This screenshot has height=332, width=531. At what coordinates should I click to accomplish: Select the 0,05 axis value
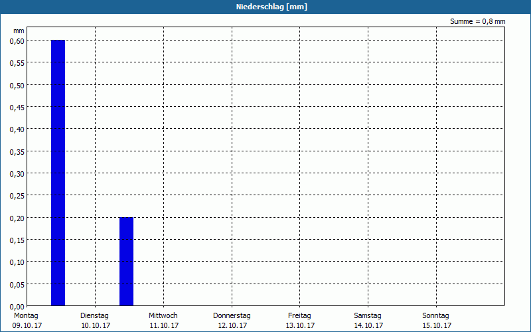(17, 285)
